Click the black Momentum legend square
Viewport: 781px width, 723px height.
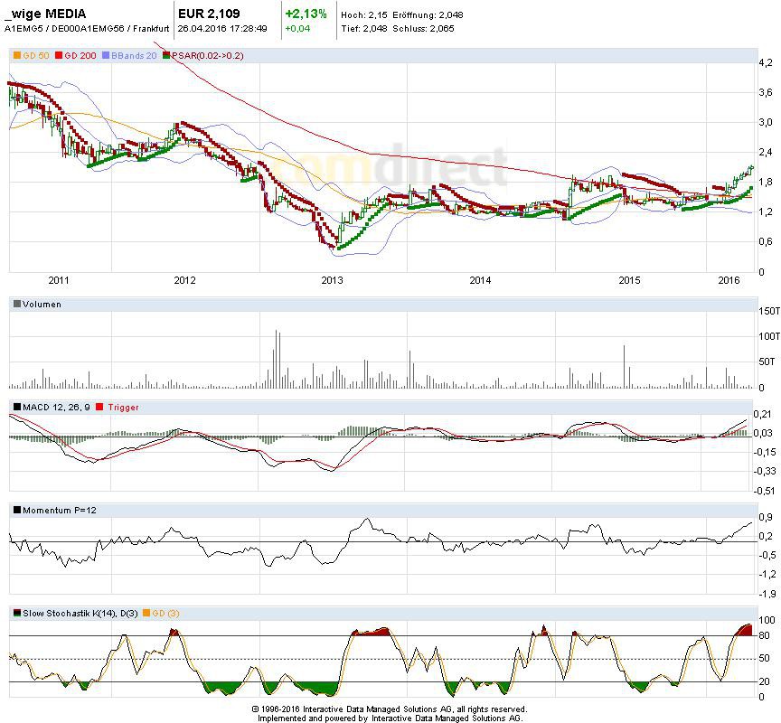17,511
